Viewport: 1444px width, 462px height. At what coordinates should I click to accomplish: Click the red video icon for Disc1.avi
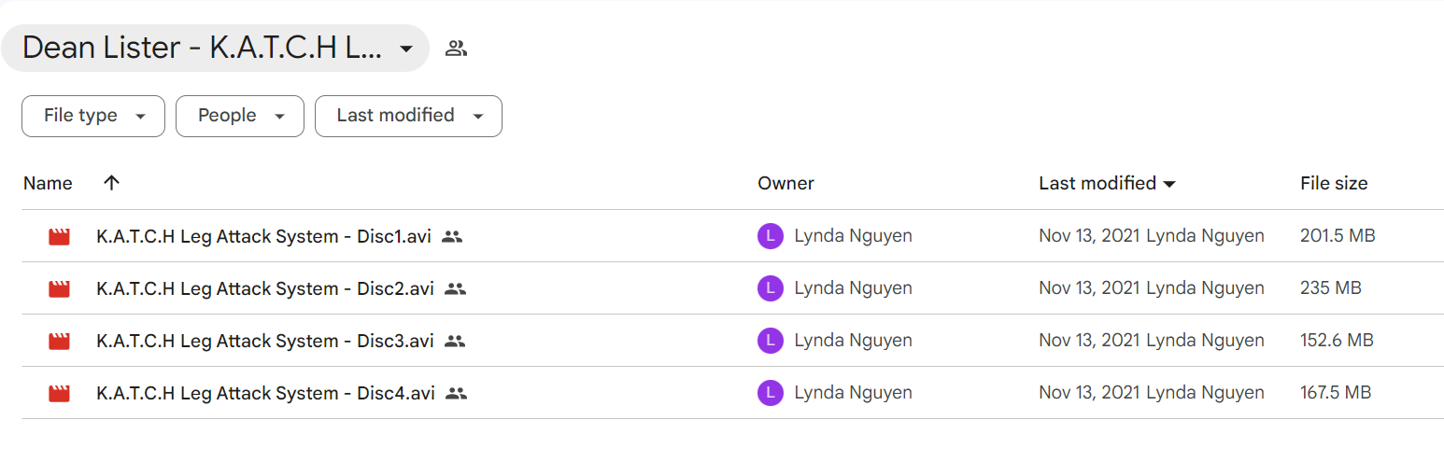pos(60,237)
